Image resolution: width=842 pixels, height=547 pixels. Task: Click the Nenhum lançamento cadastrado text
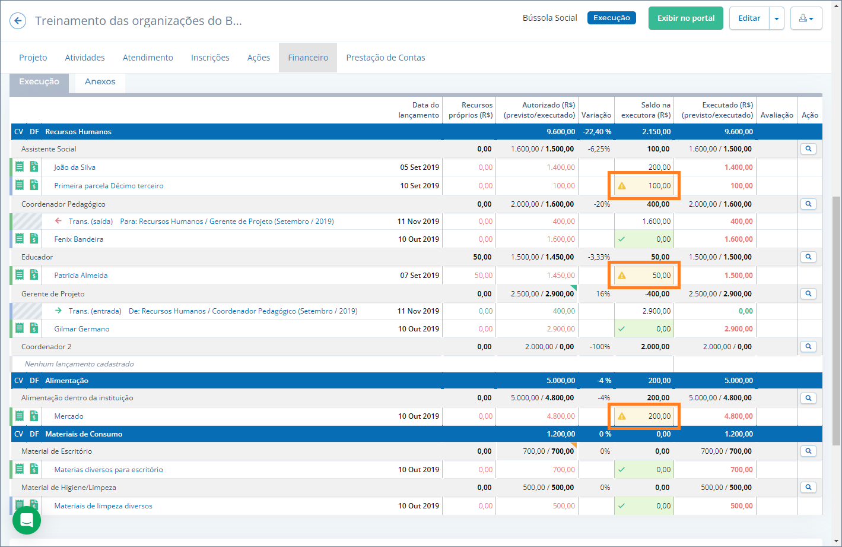pos(79,364)
